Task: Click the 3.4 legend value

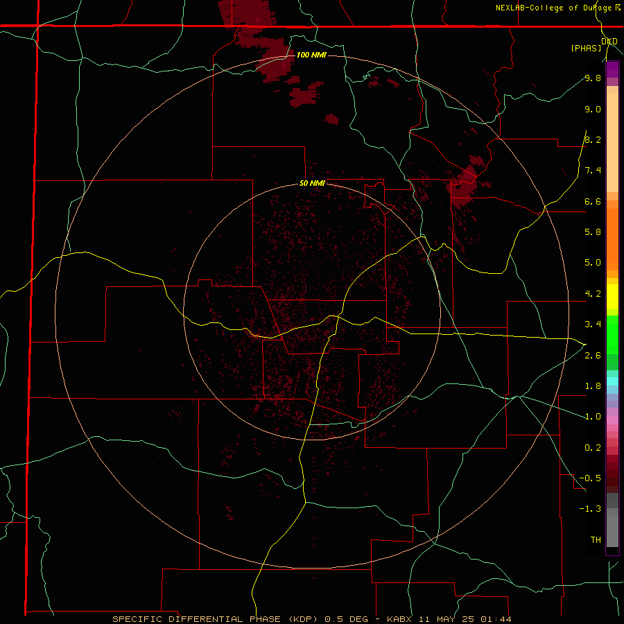Action: coord(593,324)
